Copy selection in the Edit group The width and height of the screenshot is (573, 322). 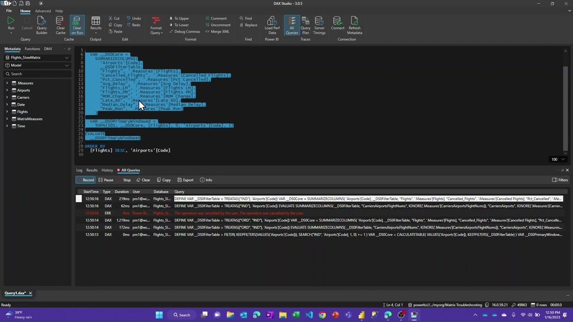(115, 25)
